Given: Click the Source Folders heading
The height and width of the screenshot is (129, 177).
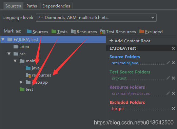Looking at the screenshot, I should pos(125,57).
